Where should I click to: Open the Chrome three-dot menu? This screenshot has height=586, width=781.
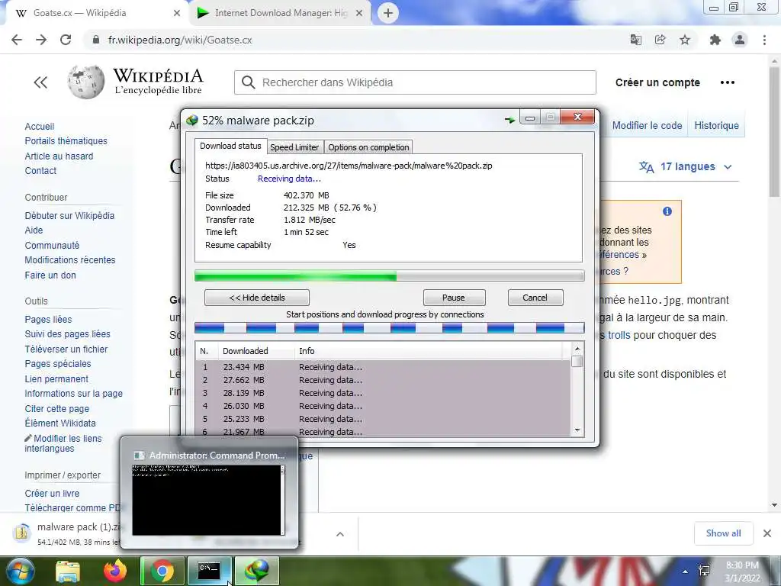pos(764,40)
